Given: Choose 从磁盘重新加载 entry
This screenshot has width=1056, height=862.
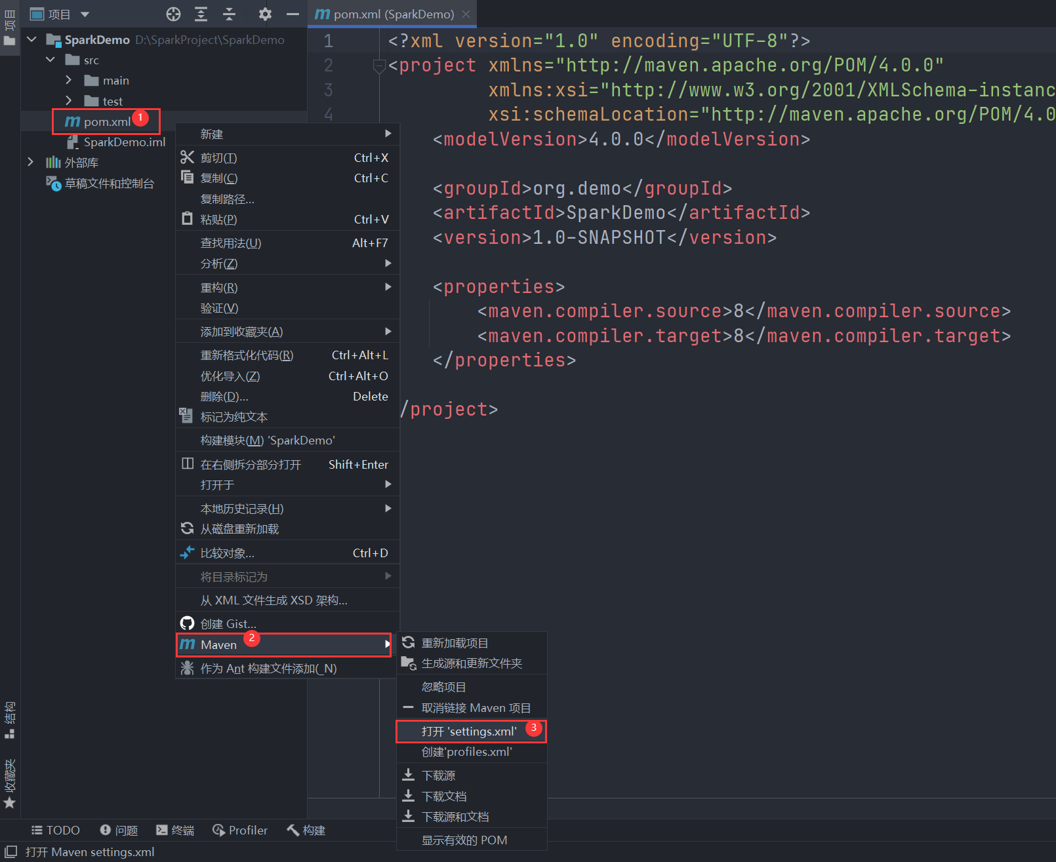Looking at the screenshot, I should (287, 529).
